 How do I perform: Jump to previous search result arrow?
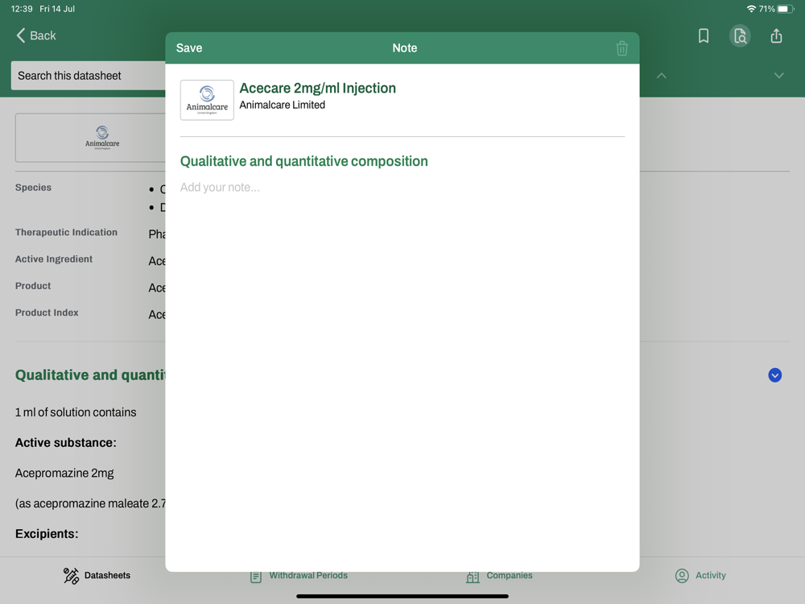click(661, 76)
